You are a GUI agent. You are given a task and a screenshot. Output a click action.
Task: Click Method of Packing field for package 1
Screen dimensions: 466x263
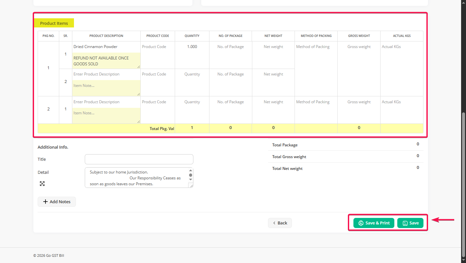316,47
